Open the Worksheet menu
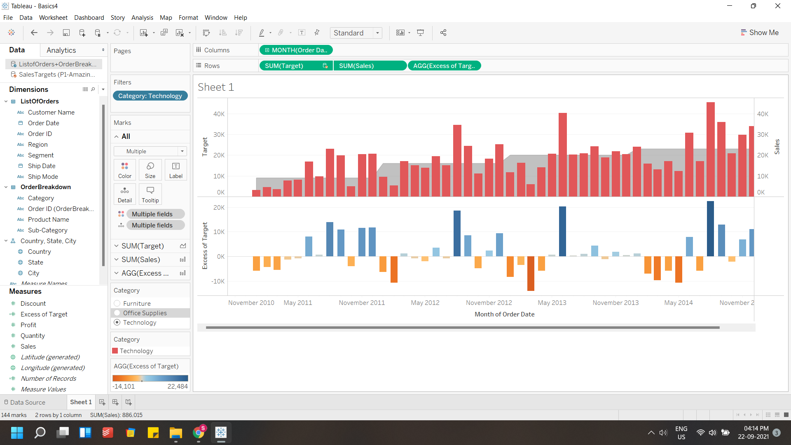This screenshot has height=445, width=791. 53,18
